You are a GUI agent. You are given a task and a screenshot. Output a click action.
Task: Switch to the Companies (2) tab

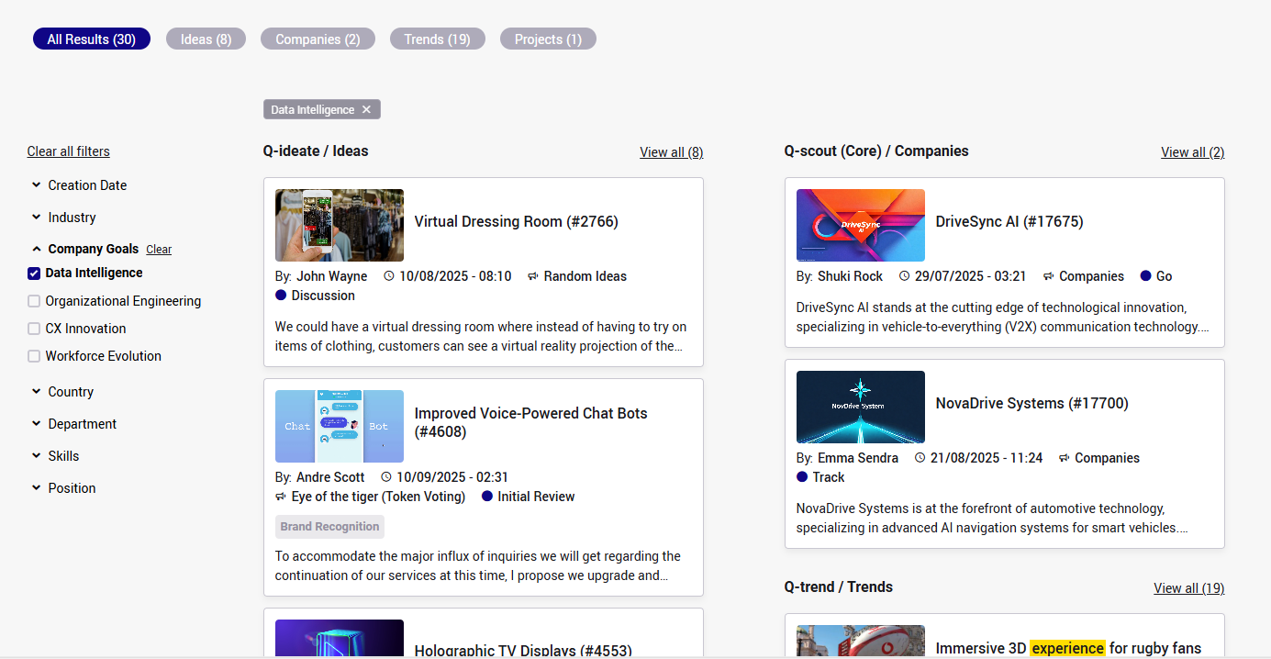pyautogui.click(x=318, y=39)
